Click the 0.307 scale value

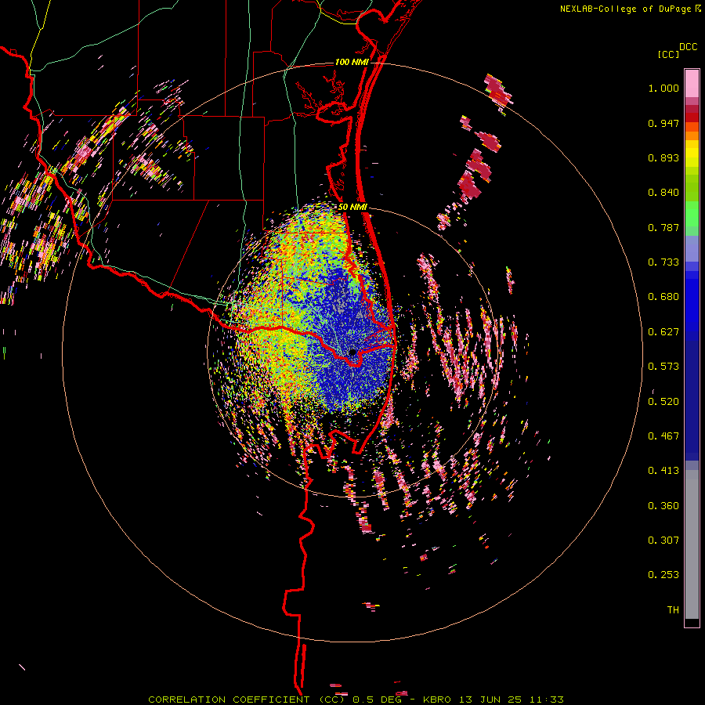tap(663, 540)
